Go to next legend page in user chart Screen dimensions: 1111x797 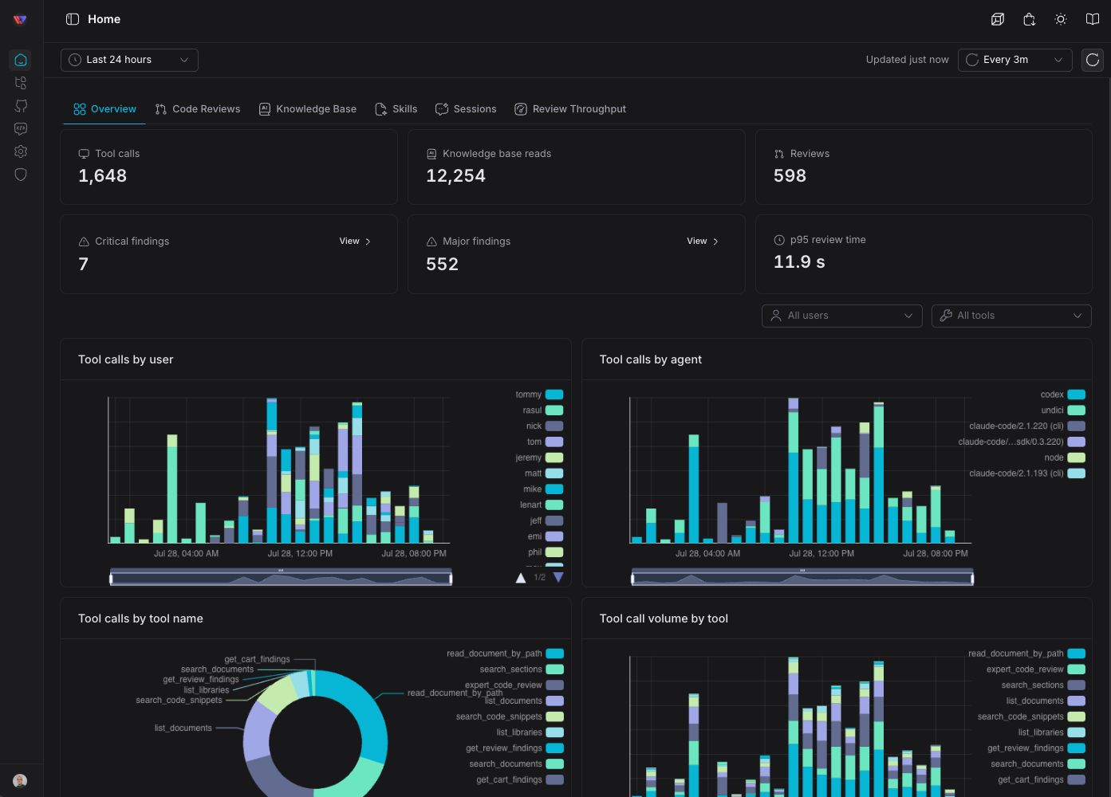click(558, 577)
